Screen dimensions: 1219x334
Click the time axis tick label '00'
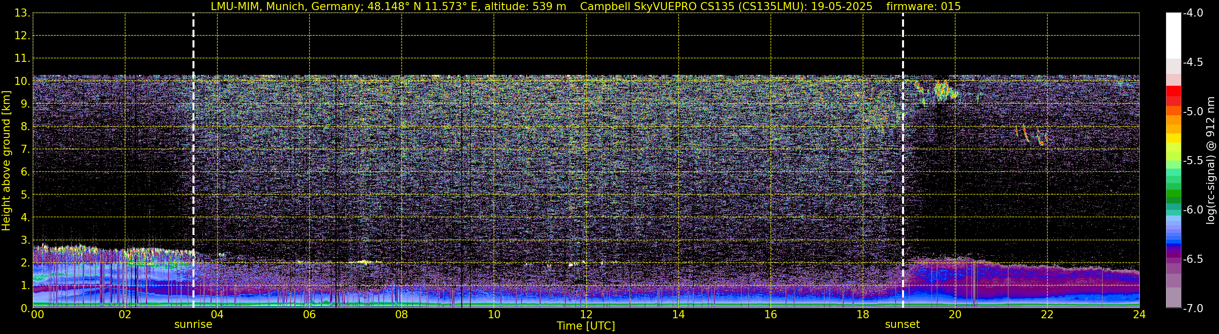(x=37, y=315)
